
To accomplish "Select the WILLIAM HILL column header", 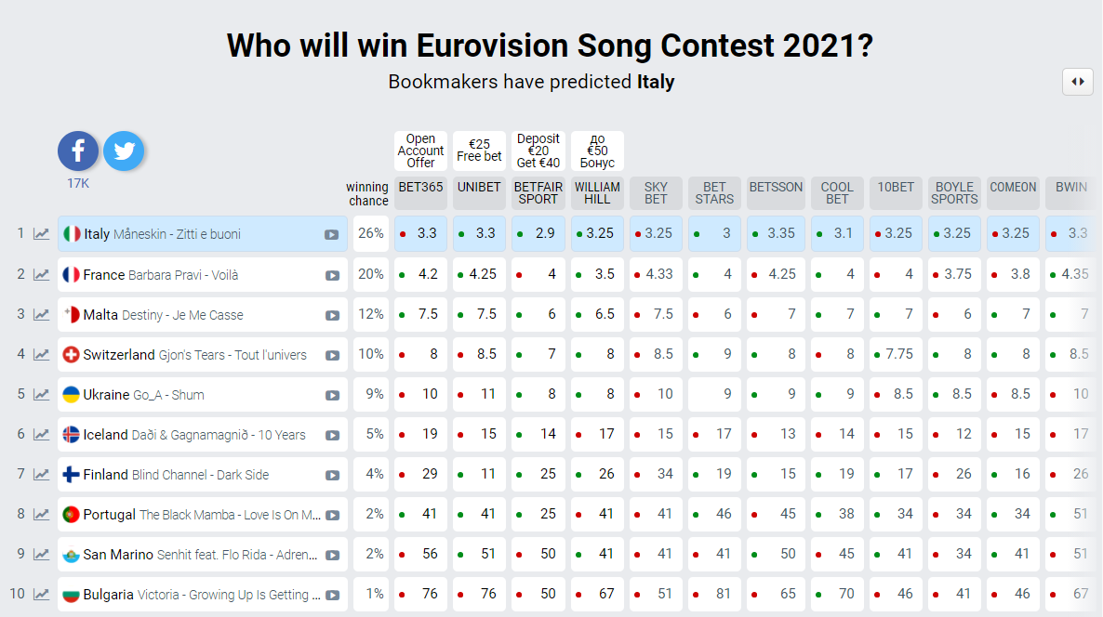I will [x=597, y=192].
